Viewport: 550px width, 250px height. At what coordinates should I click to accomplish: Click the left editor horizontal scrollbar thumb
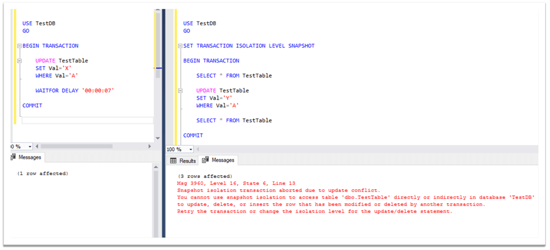[x=76, y=146]
